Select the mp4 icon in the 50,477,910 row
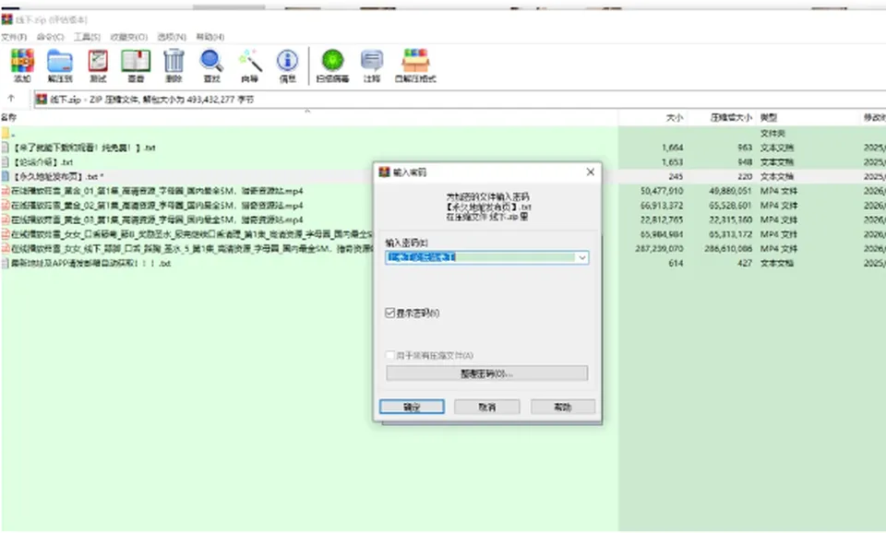The image size is (886, 533). (x=6, y=191)
